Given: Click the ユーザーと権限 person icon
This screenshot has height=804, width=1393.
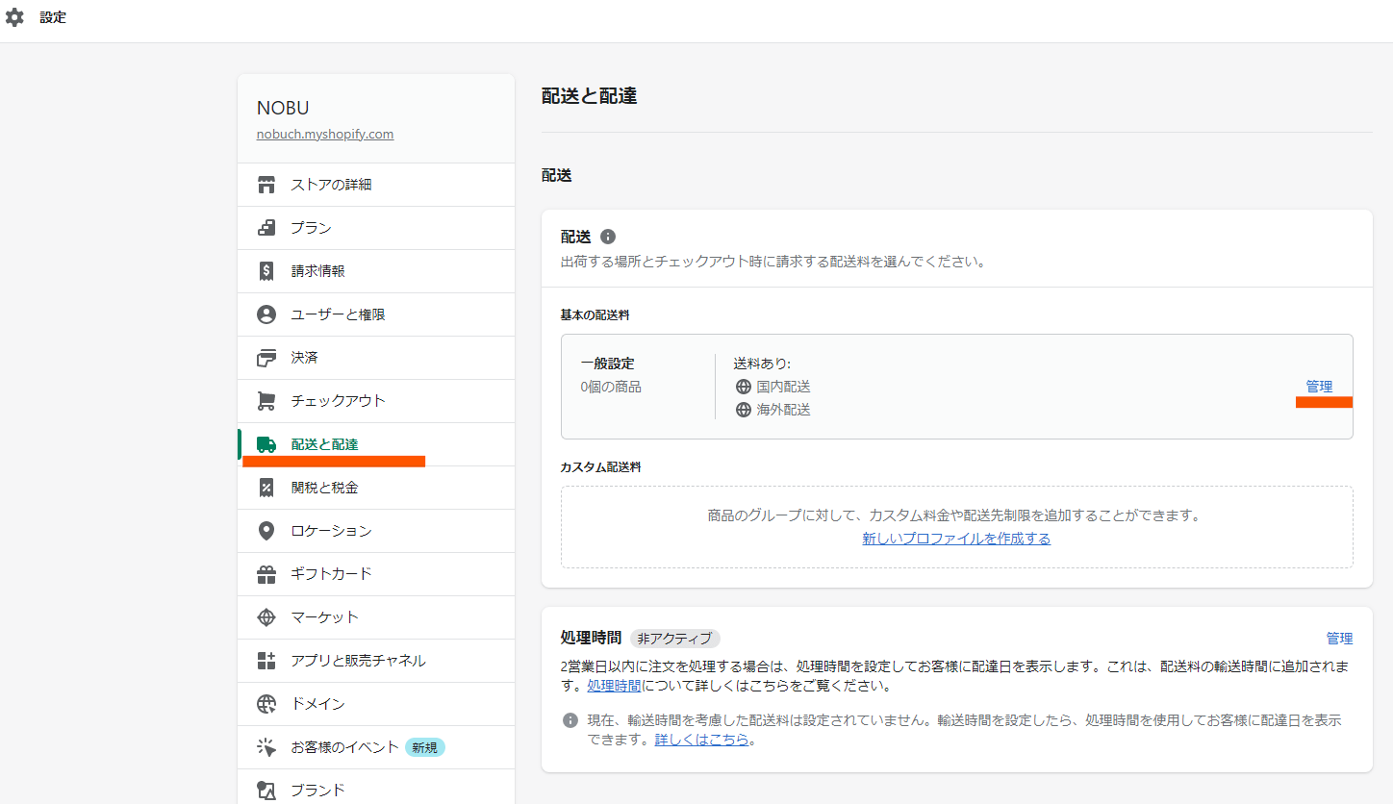Looking at the screenshot, I should (266, 314).
